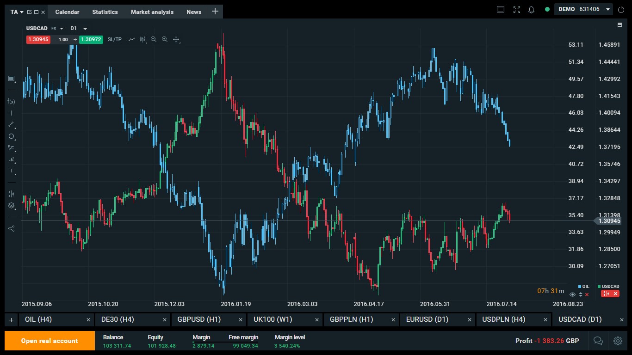
Task: Toggle the SL/TP option
Action: [x=114, y=40]
